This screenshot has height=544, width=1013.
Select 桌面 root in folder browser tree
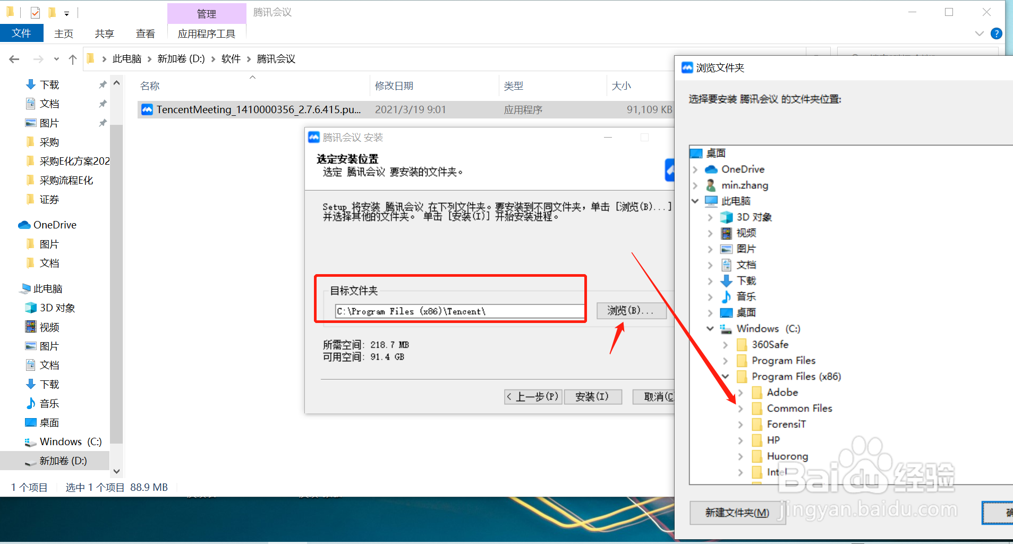[716, 153]
